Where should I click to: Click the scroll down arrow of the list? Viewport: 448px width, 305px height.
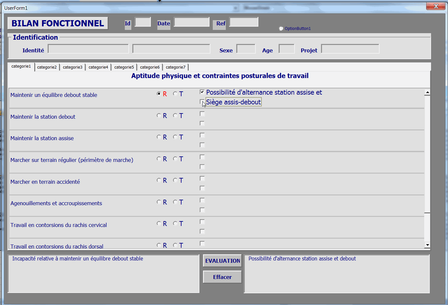[427, 245]
